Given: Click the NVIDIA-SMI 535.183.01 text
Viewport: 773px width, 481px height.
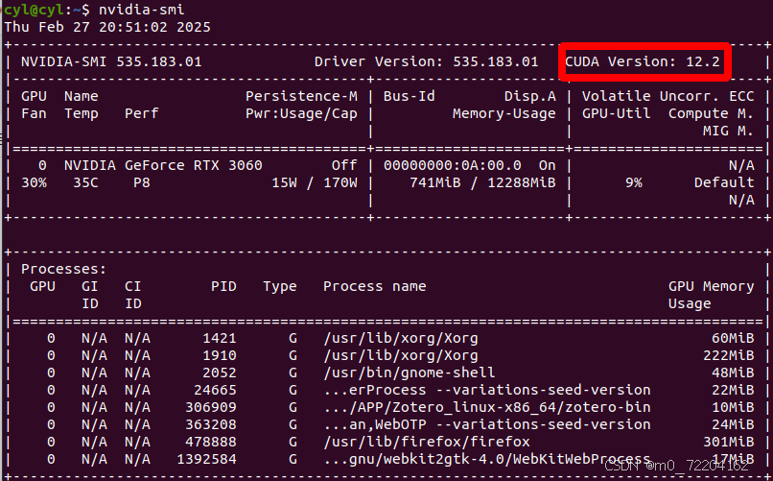Looking at the screenshot, I should pos(111,61).
